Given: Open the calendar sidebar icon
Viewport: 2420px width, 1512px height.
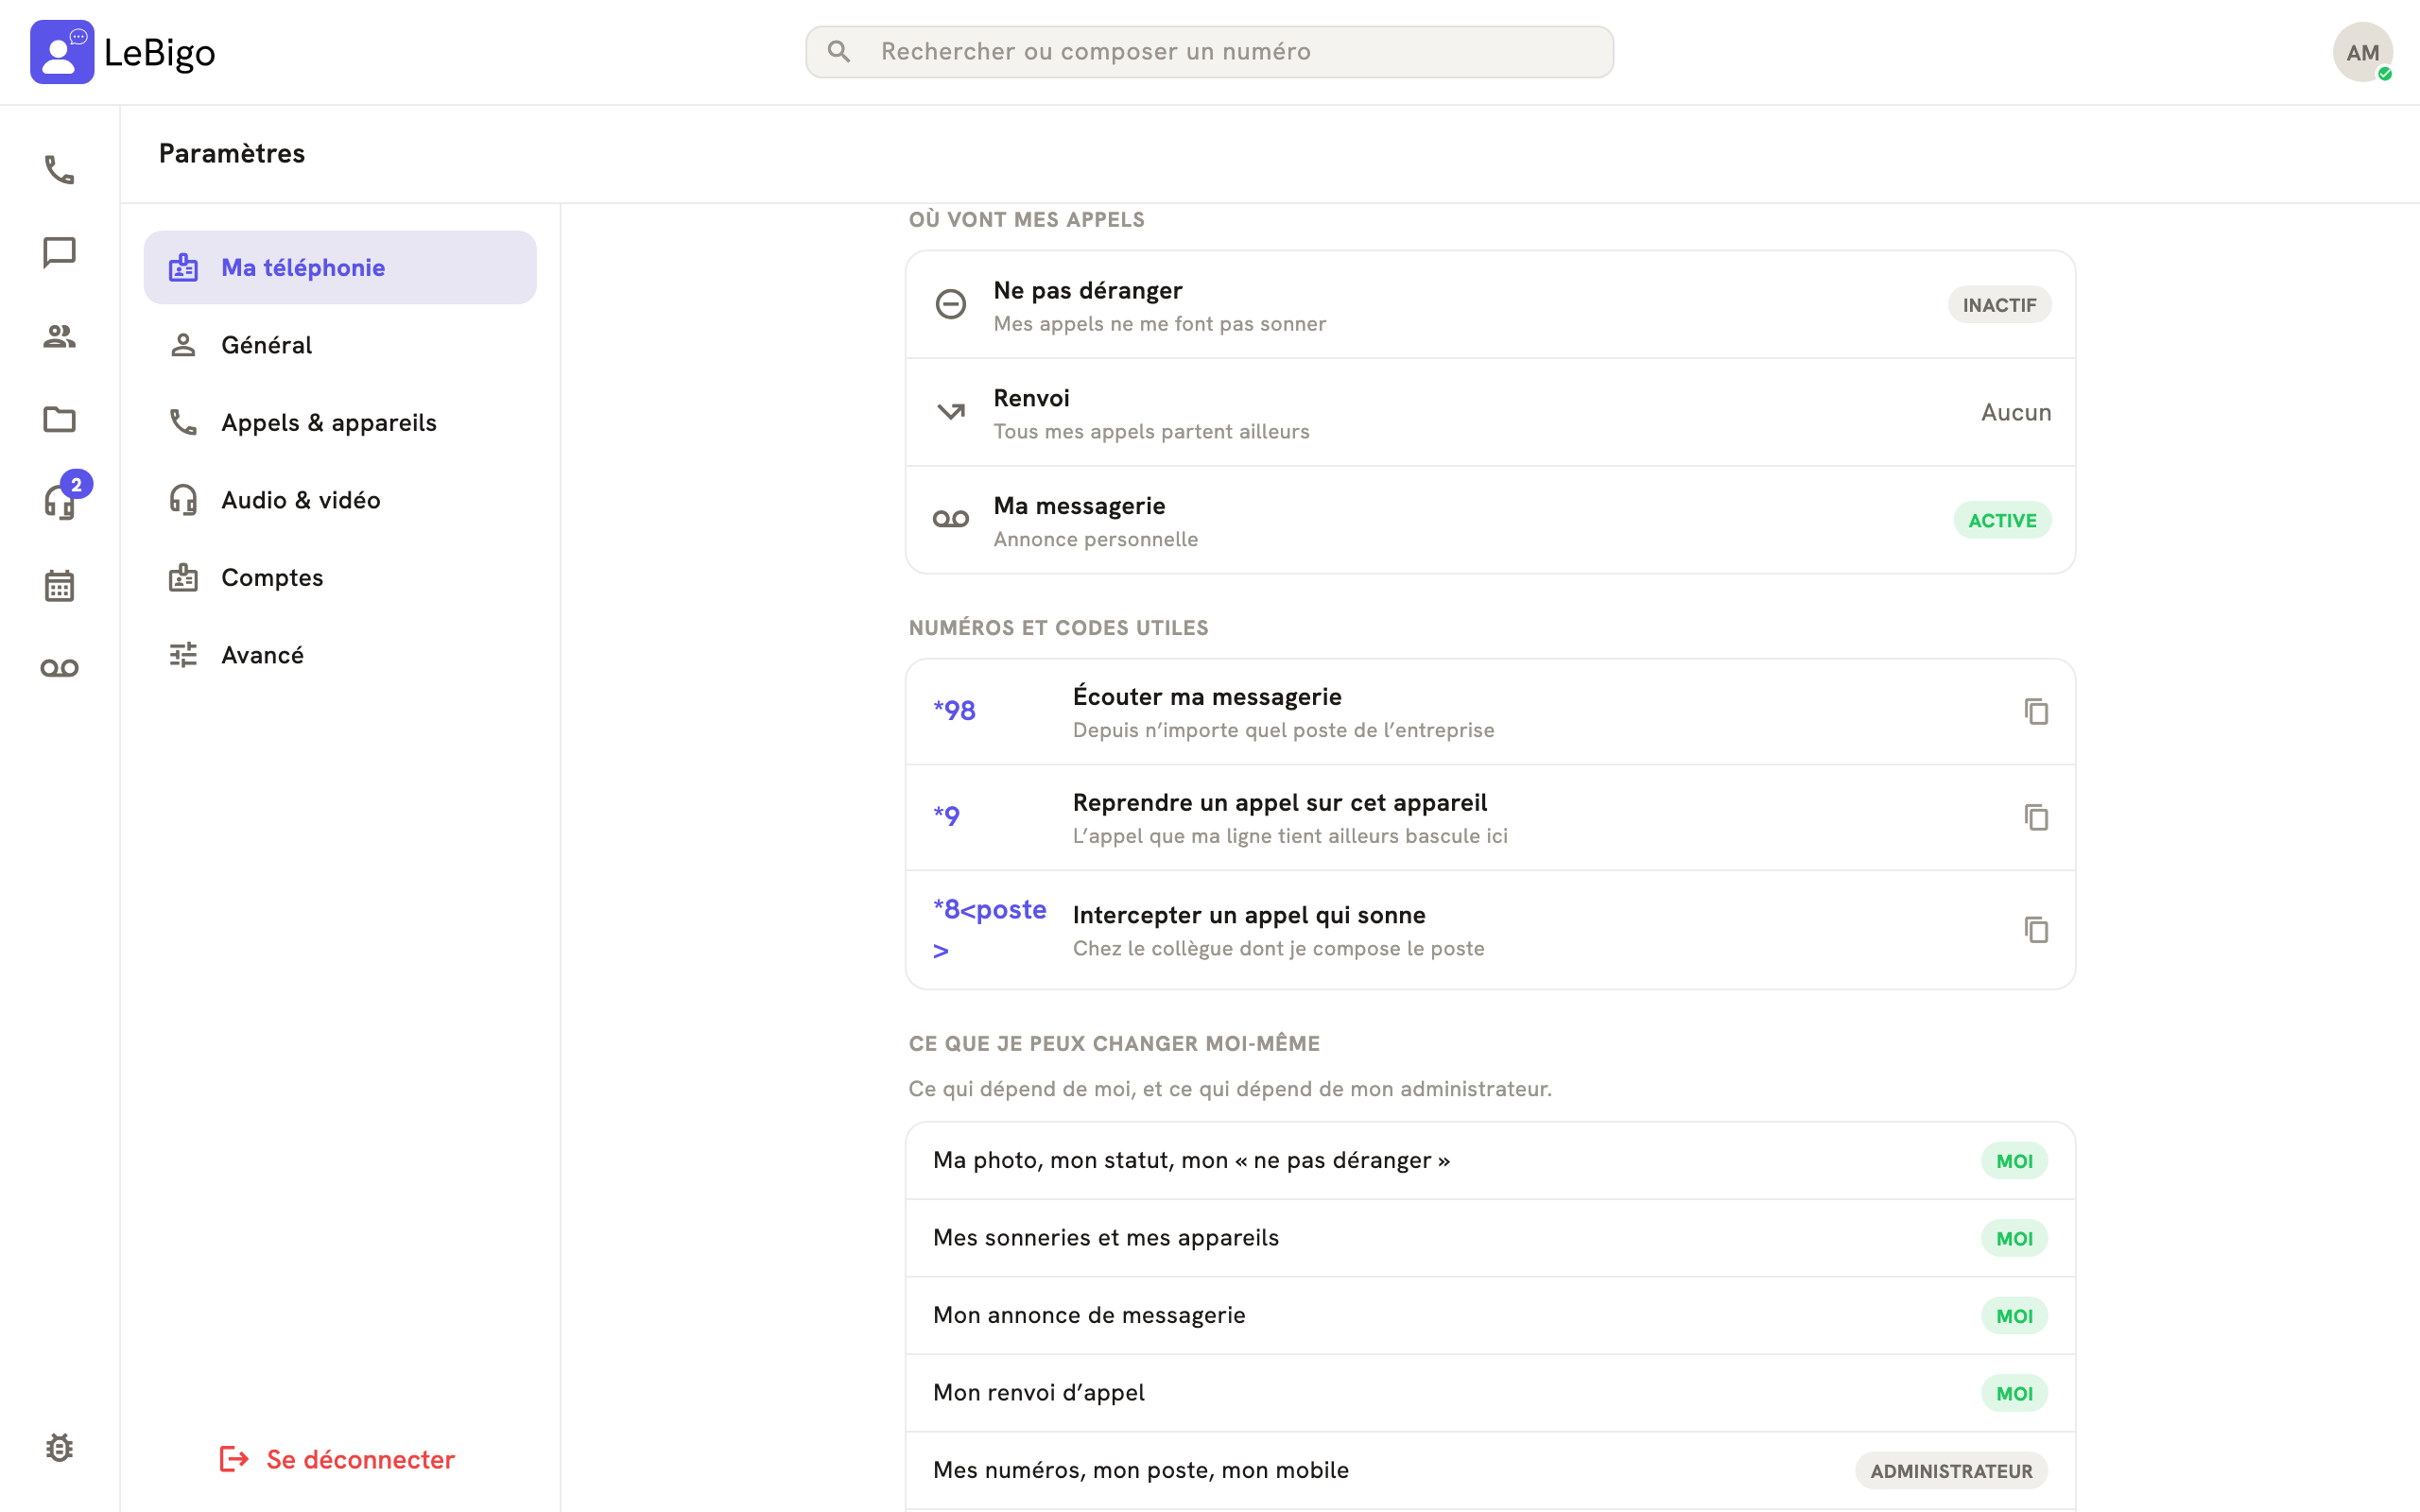Looking at the screenshot, I should point(59,585).
